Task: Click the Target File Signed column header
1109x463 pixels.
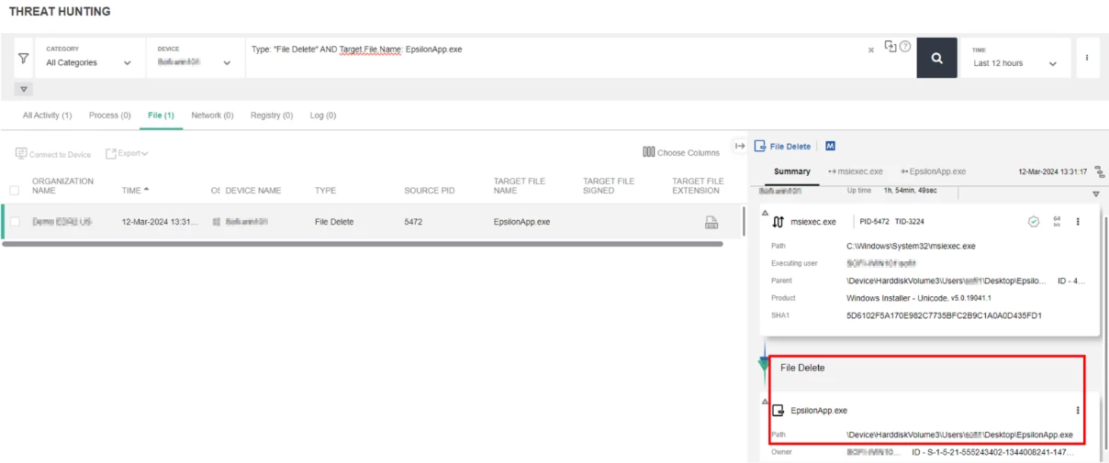Action: 609,186
